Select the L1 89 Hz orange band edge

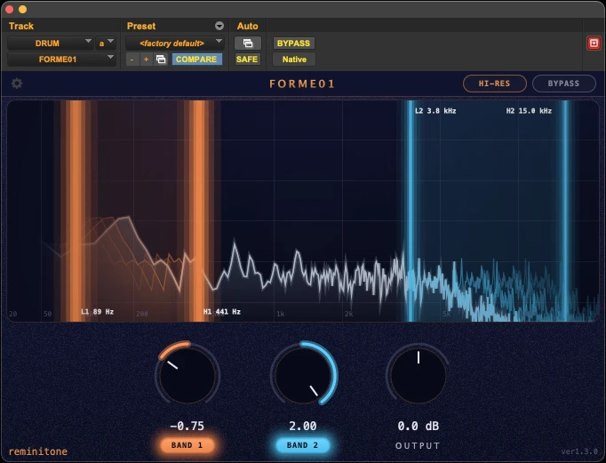(76, 211)
